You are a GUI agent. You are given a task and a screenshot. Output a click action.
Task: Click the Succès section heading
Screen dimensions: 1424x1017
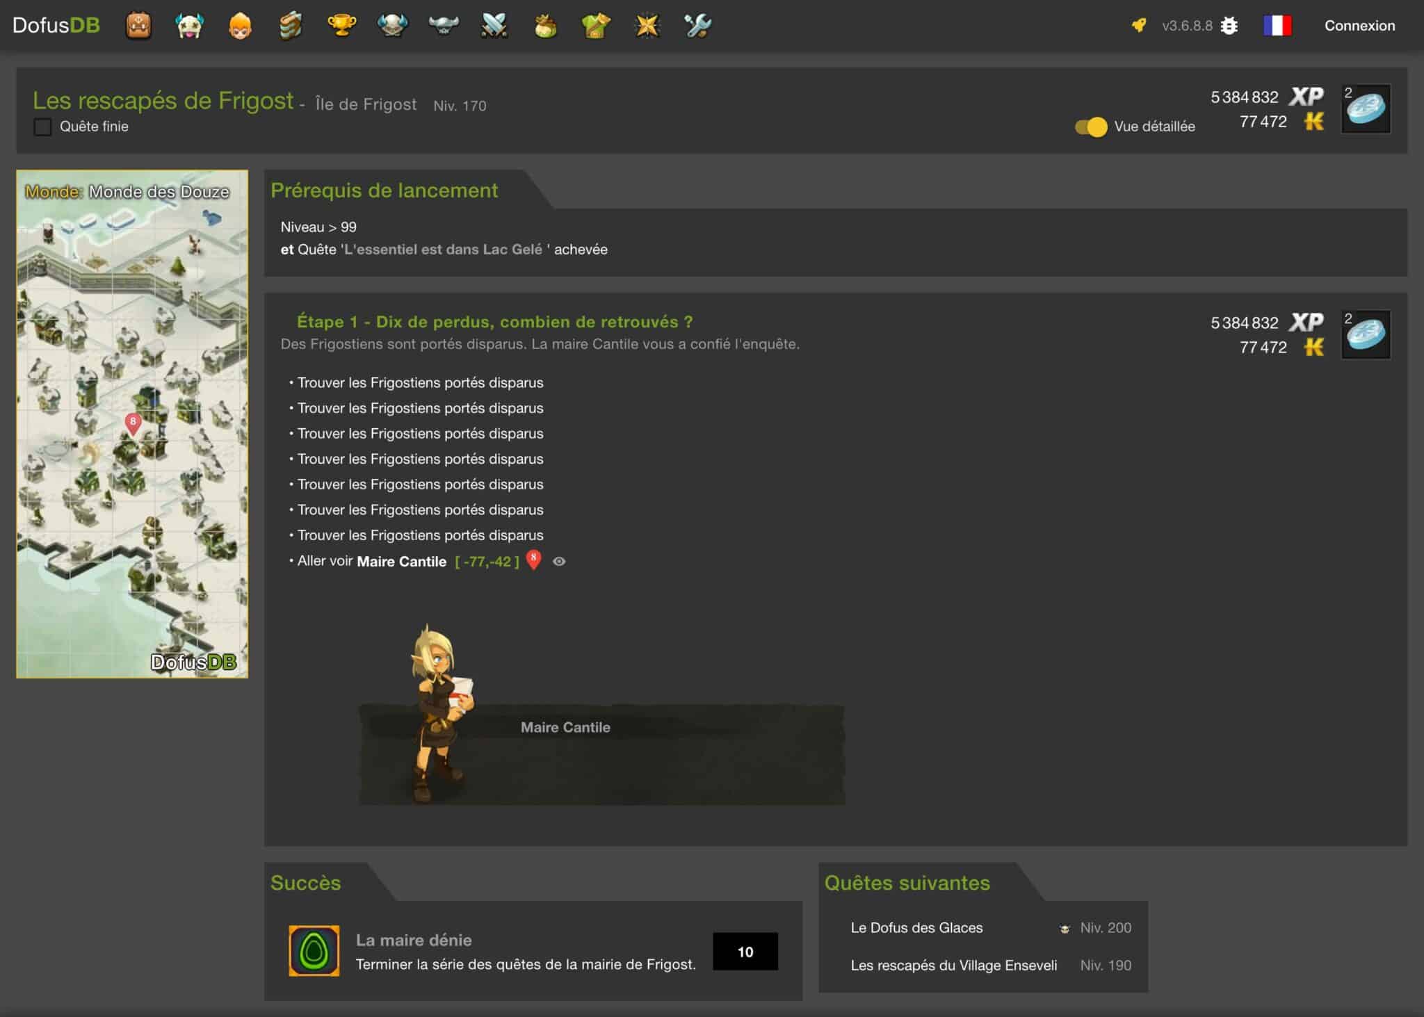pos(305,883)
